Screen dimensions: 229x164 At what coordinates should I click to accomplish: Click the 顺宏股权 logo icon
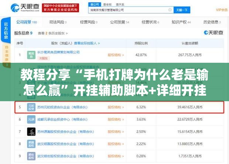click(x=31, y=156)
